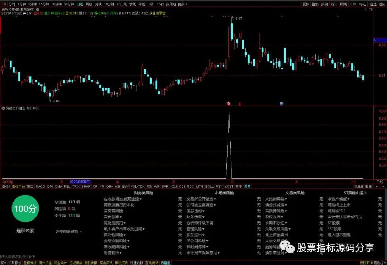Select the 30分钟 period
Image resolution: width=387 pixels, height=265 pixels.
[x=57, y=4]
